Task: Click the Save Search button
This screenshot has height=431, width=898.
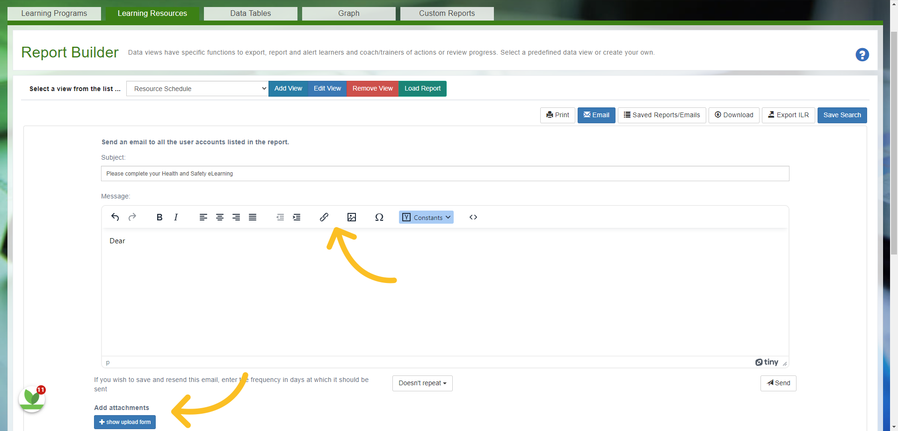Action: click(842, 115)
